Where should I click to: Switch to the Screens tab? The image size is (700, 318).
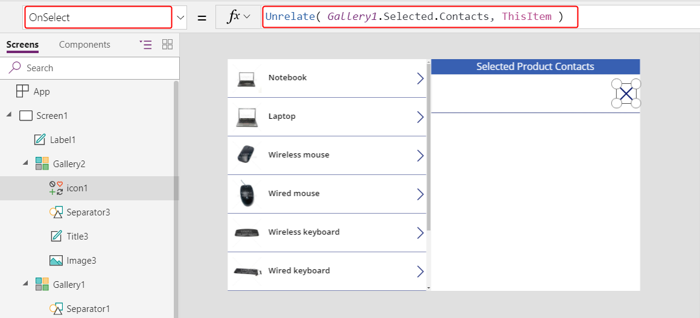[22, 45]
